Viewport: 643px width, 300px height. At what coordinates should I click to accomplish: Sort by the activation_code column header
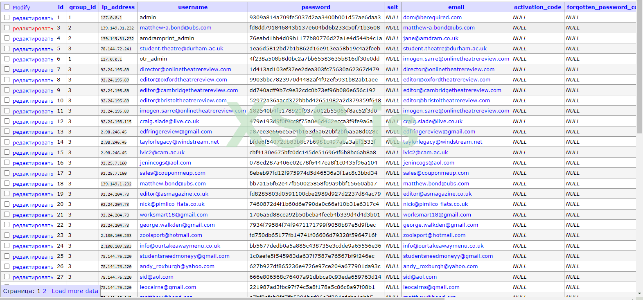[538, 7]
